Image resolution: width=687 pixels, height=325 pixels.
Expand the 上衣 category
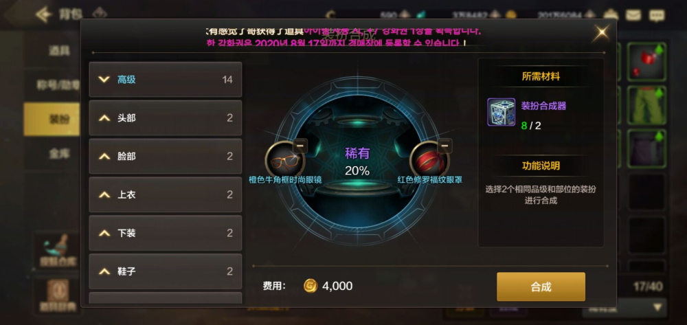165,195
